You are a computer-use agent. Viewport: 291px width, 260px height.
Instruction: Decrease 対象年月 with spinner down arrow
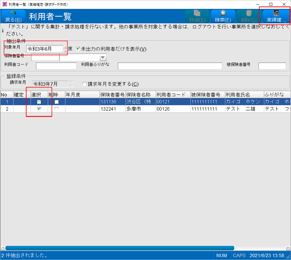pyautogui.click(x=65, y=50)
